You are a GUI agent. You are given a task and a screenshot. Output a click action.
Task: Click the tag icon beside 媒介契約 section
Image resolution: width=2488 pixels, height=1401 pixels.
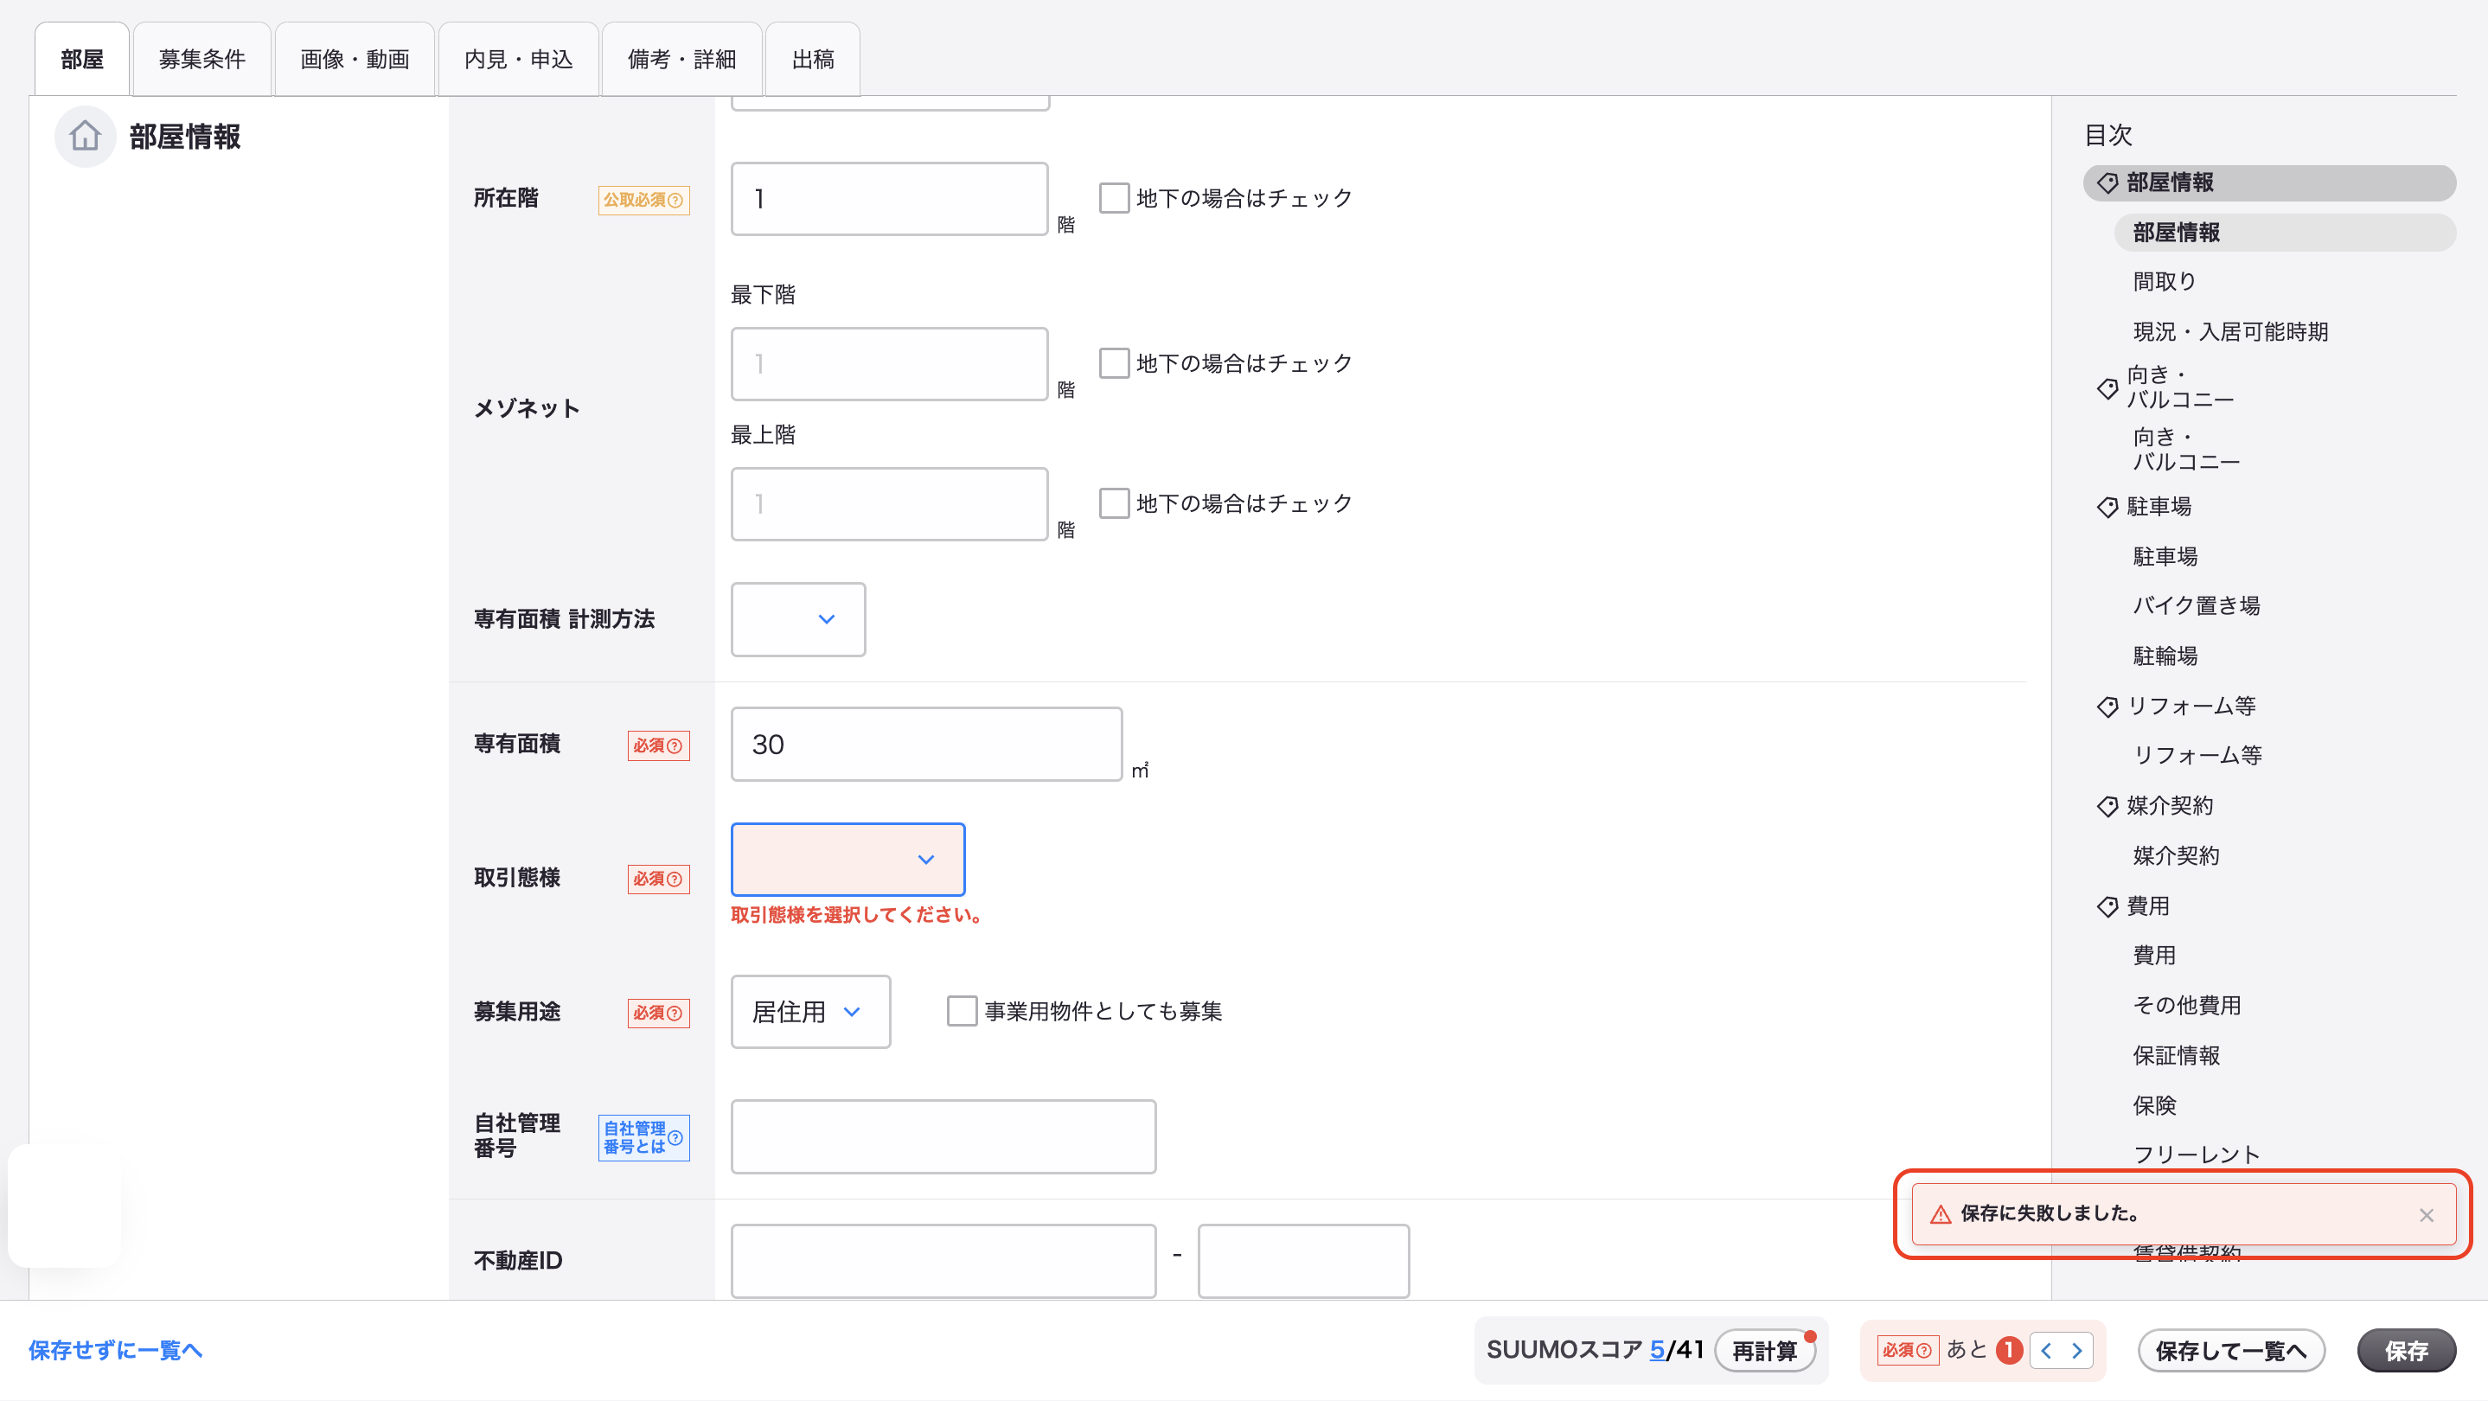(x=2107, y=806)
